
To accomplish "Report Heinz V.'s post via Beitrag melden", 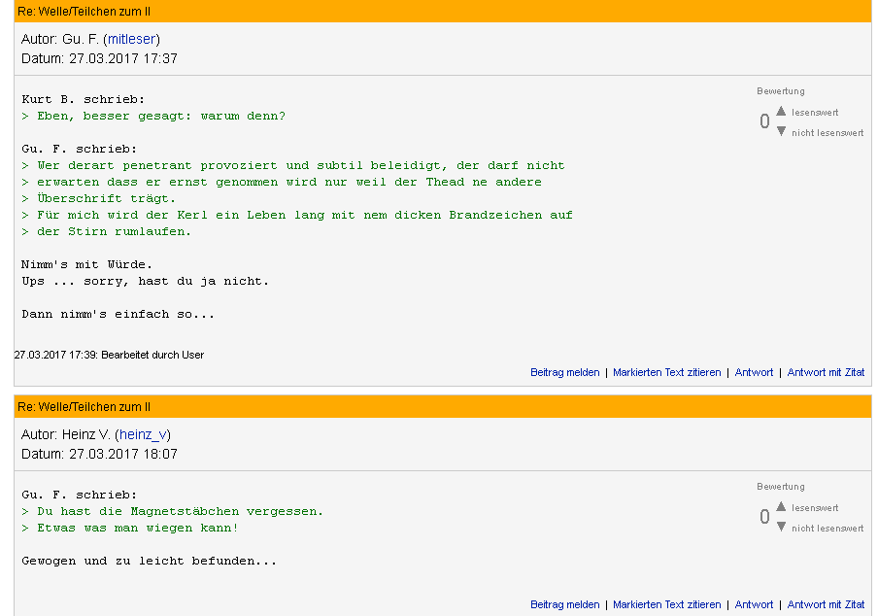I will point(565,604).
